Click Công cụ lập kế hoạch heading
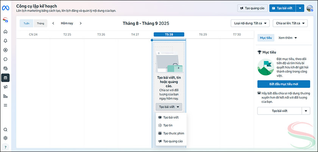 (x=36, y=6)
